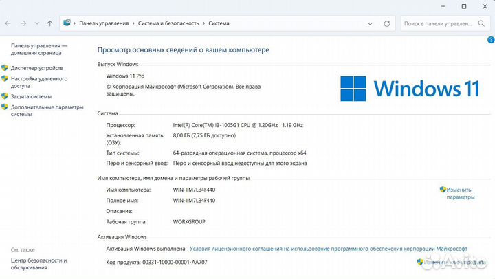The image size is (495, 279).
Task: Click the shield icon beside "Дополнительные параметры системы"
Action: (x=4, y=107)
